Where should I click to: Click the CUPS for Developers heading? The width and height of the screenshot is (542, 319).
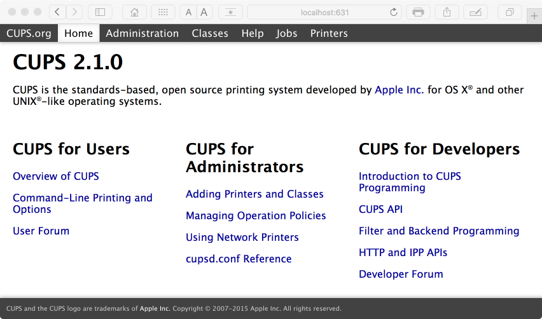click(x=439, y=149)
